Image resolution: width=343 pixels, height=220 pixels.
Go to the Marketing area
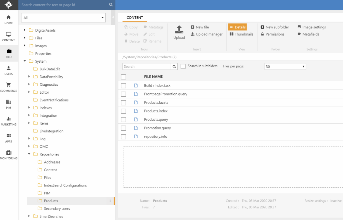pyautogui.click(x=9, y=121)
